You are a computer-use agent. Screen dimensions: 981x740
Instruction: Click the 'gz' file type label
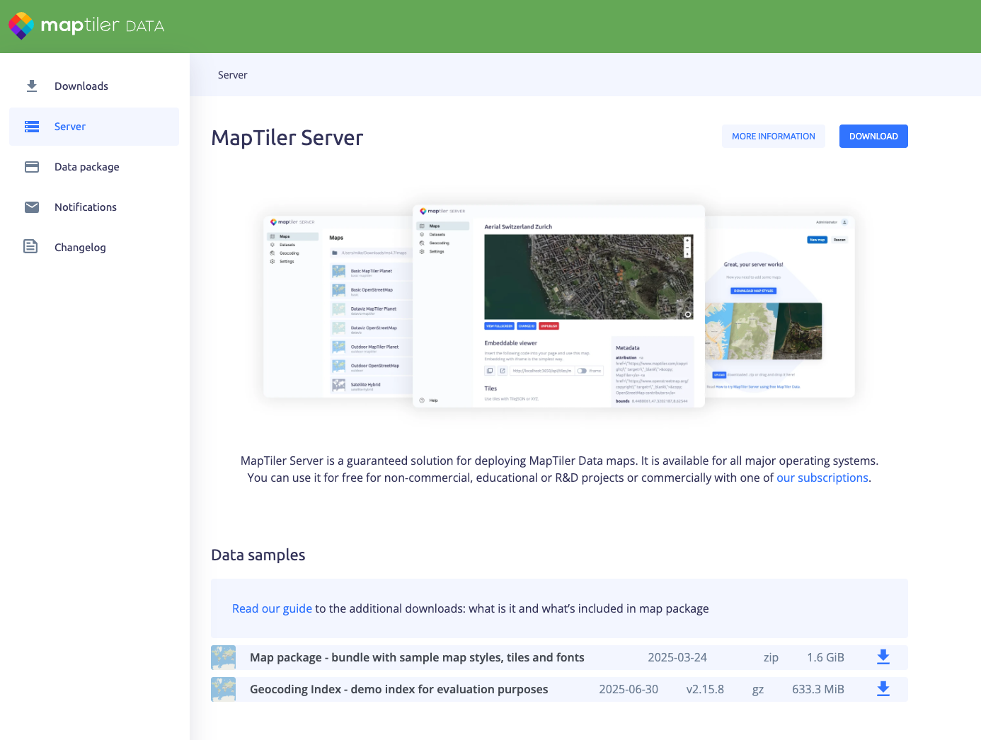pos(758,690)
